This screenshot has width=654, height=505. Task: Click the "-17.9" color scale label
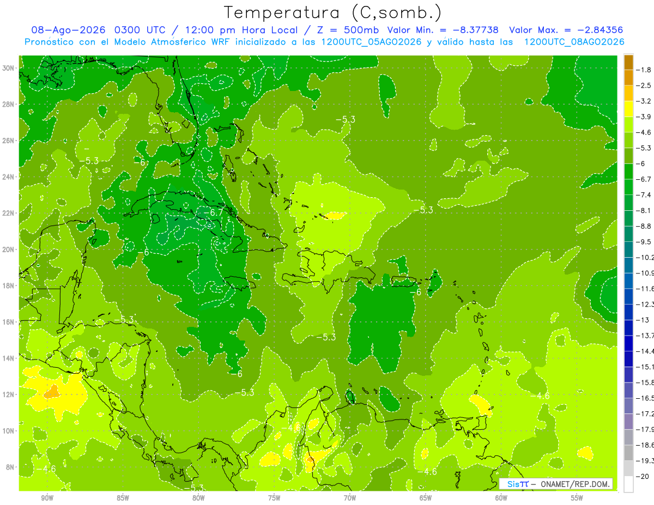pyautogui.click(x=645, y=429)
